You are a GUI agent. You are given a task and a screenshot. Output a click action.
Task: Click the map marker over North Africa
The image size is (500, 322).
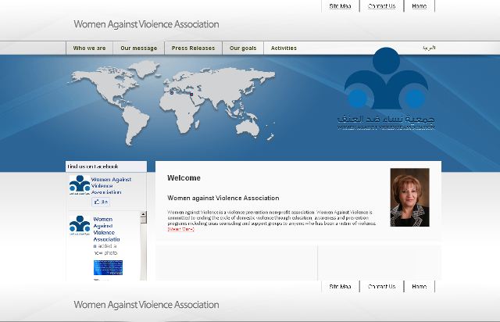(172, 93)
